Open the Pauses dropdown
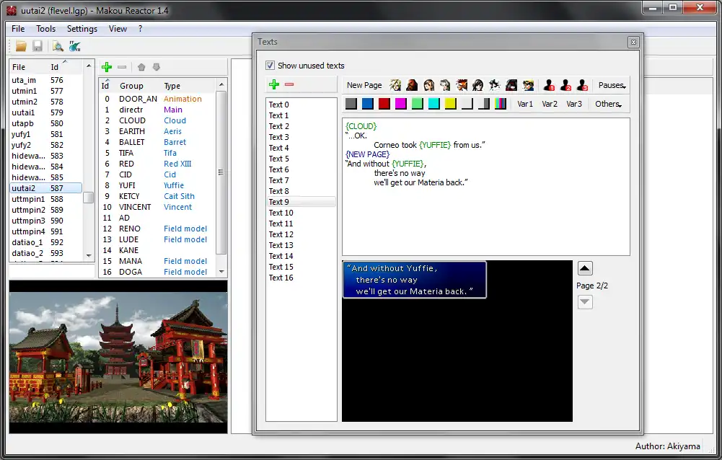Image resolution: width=722 pixels, height=460 pixels. pyautogui.click(x=612, y=85)
